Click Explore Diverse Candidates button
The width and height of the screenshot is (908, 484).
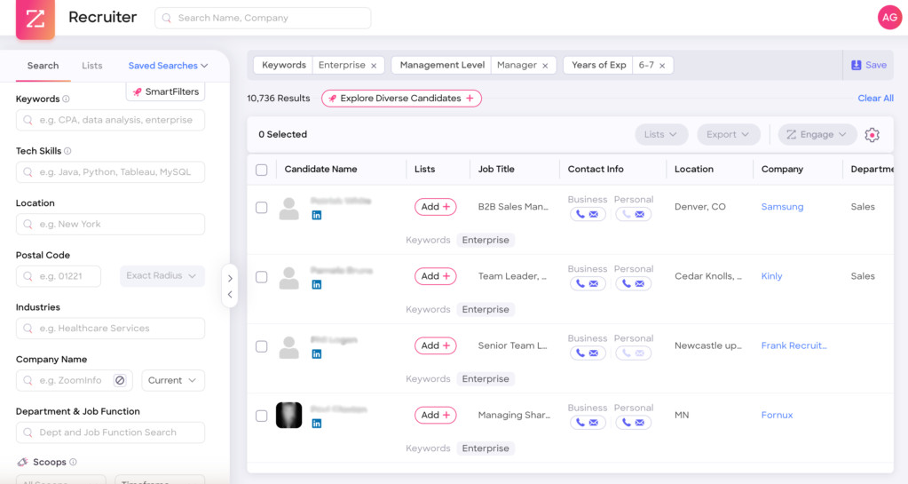tap(401, 99)
